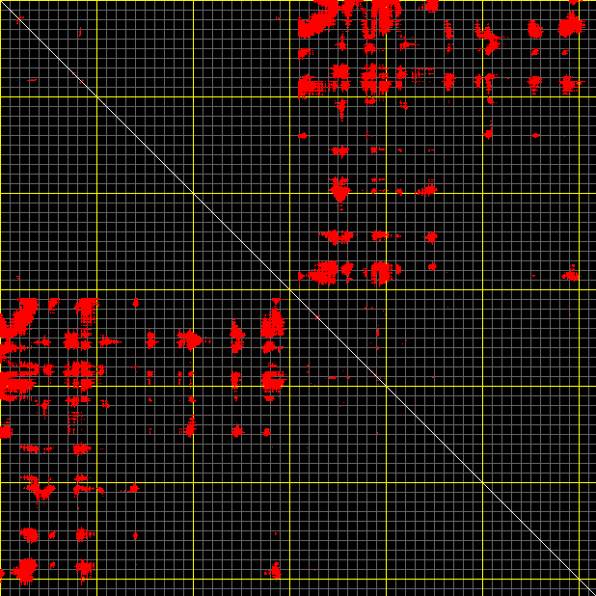Click the red cluster on the left edge midway between the fourth and fifth horizontal yellow lines
This screenshot has height=596, width=596.
point(6,431)
